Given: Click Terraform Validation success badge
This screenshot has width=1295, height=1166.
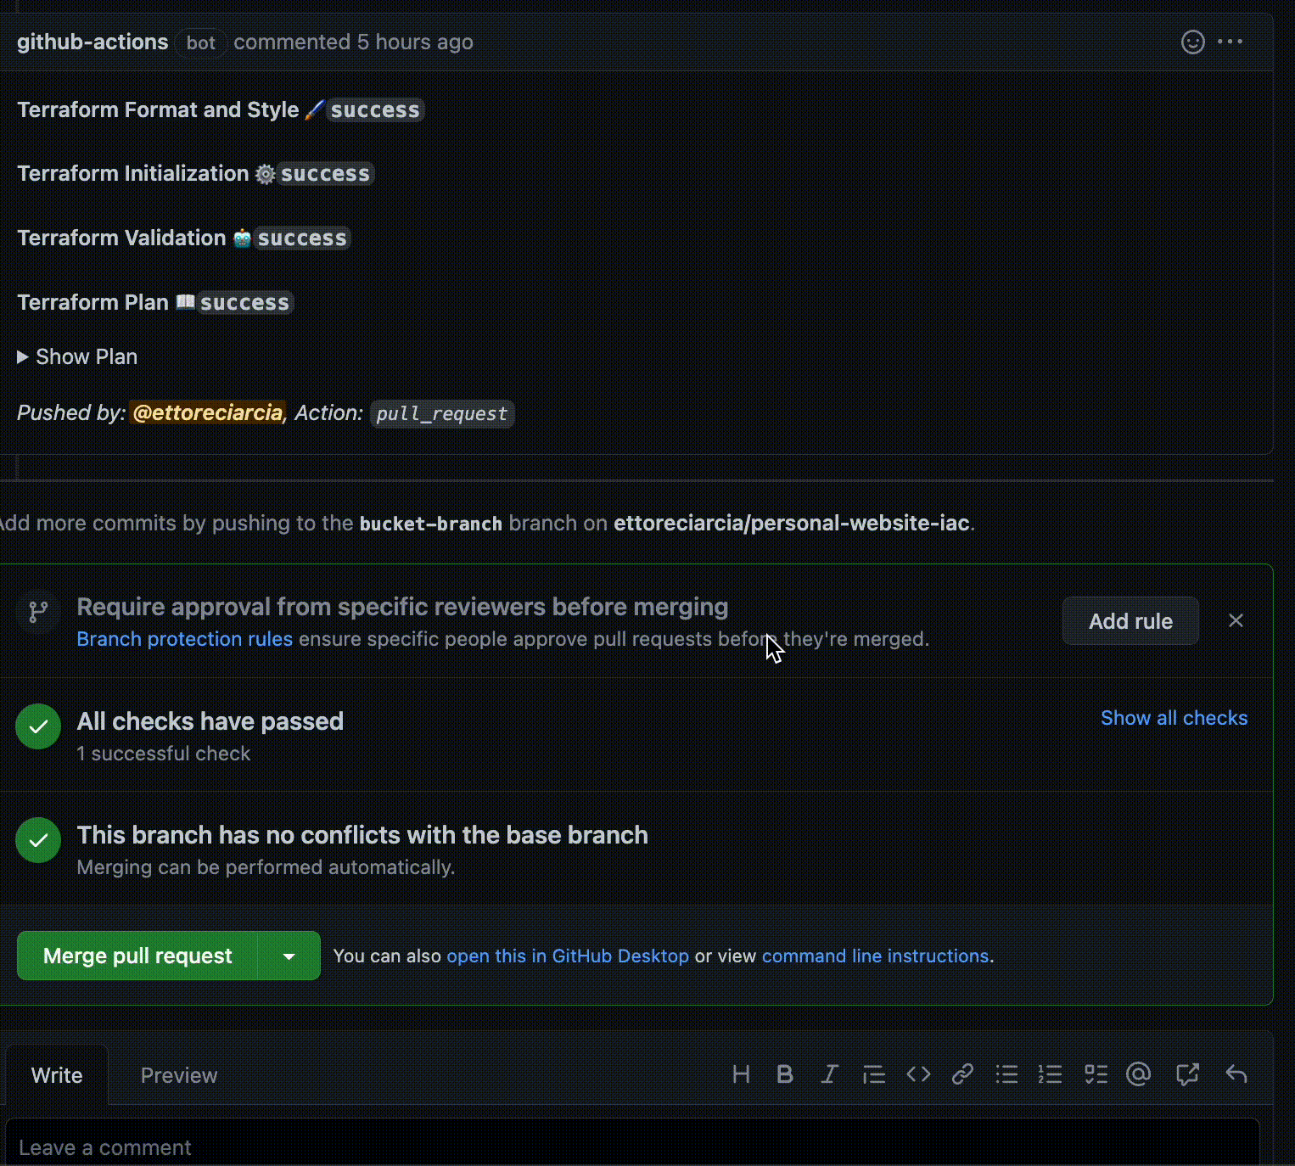Looking at the screenshot, I should point(302,238).
